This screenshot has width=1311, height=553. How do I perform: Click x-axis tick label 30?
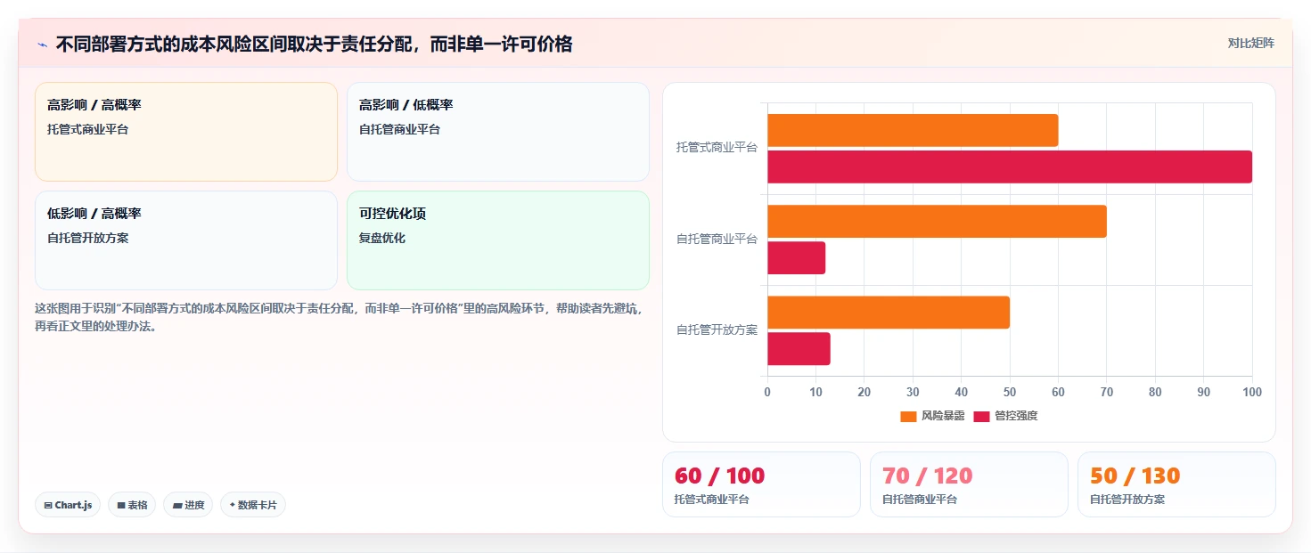click(913, 392)
